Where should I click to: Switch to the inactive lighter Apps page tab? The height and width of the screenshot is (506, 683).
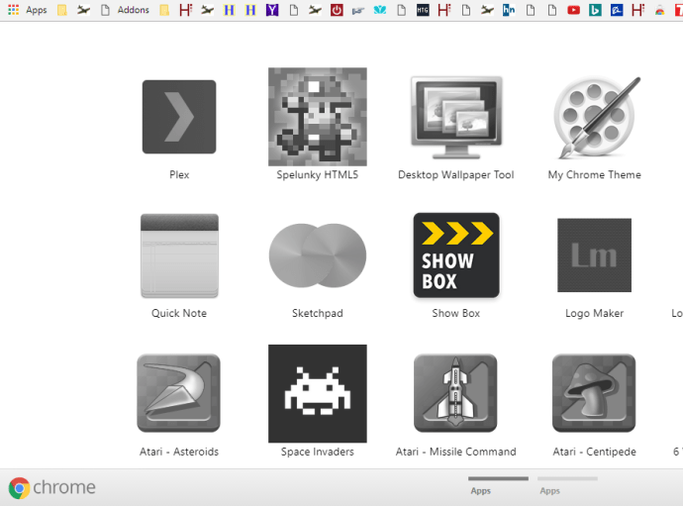567,486
